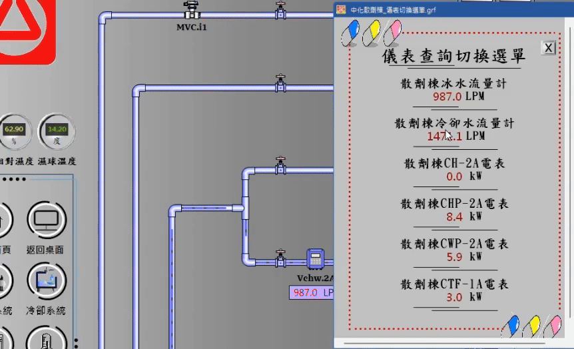574x349 pixels.
Task: Click gate valve left of Vchw.2A meter
Action: click(x=280, y=256)
